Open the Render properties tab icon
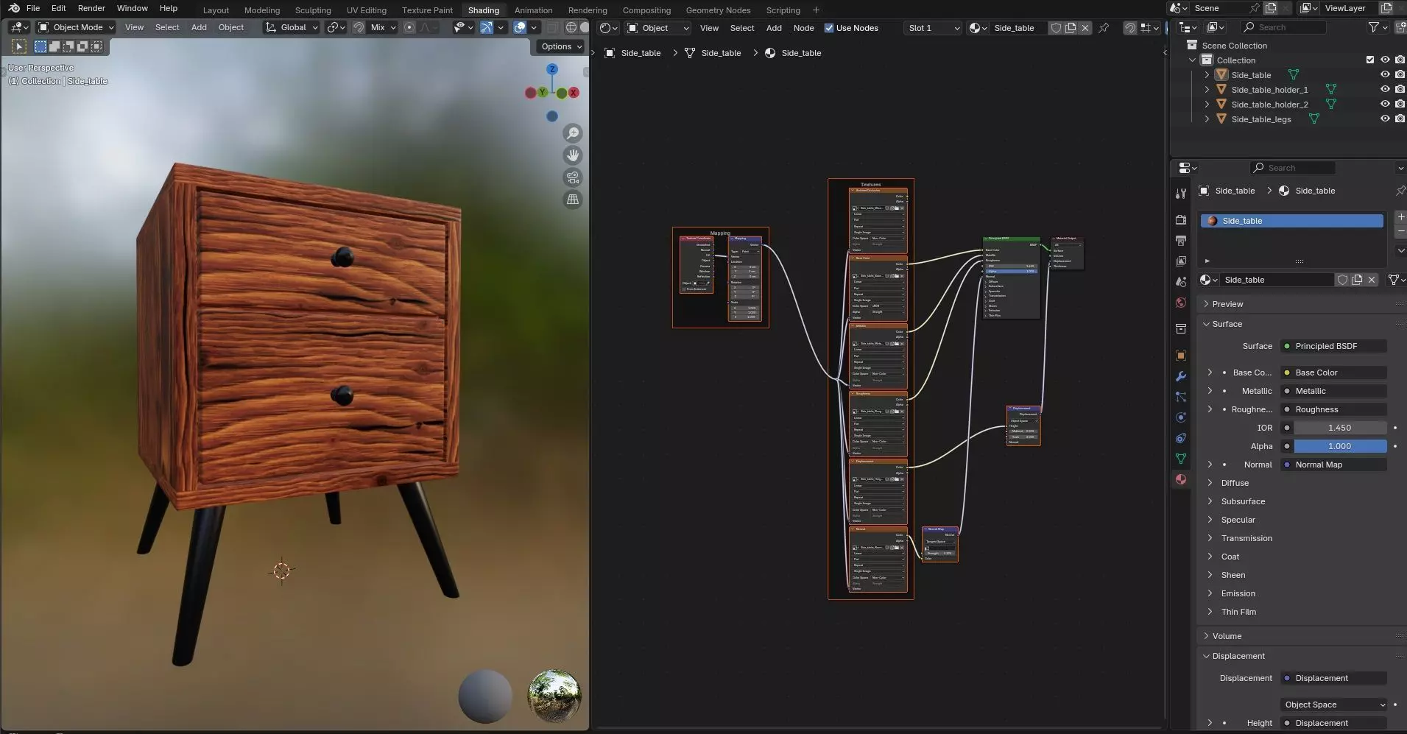Screen dimensions: 1407x734 coord(1181,219)
